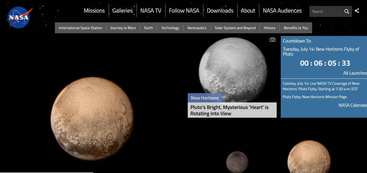Open the Follow NASA menu
This screenshot has width=367, height=173.
184,11
